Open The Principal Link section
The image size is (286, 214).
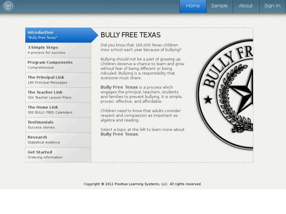point(58,80)
